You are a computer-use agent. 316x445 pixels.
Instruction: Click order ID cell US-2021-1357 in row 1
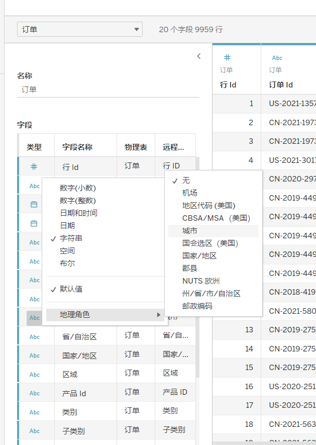(x=288, y=104)
